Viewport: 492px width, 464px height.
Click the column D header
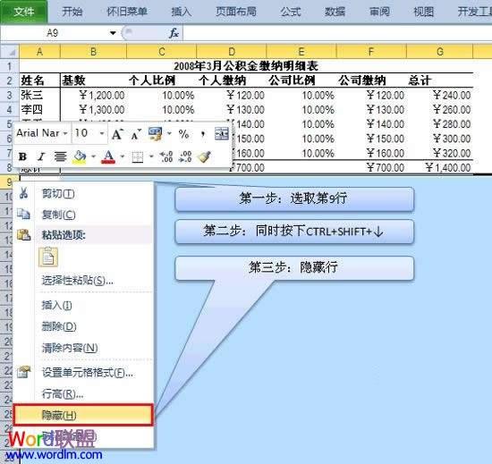coord(232,52)
